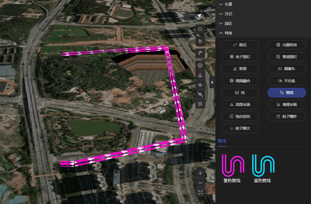This screenshot has height=204, width=311.
Task: Click the compass arrow on the map
Action: pyautogui.click(x=201, y=16)
